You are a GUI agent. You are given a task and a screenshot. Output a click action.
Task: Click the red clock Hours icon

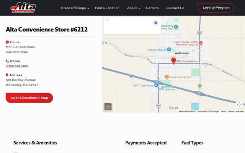[7, 42]
